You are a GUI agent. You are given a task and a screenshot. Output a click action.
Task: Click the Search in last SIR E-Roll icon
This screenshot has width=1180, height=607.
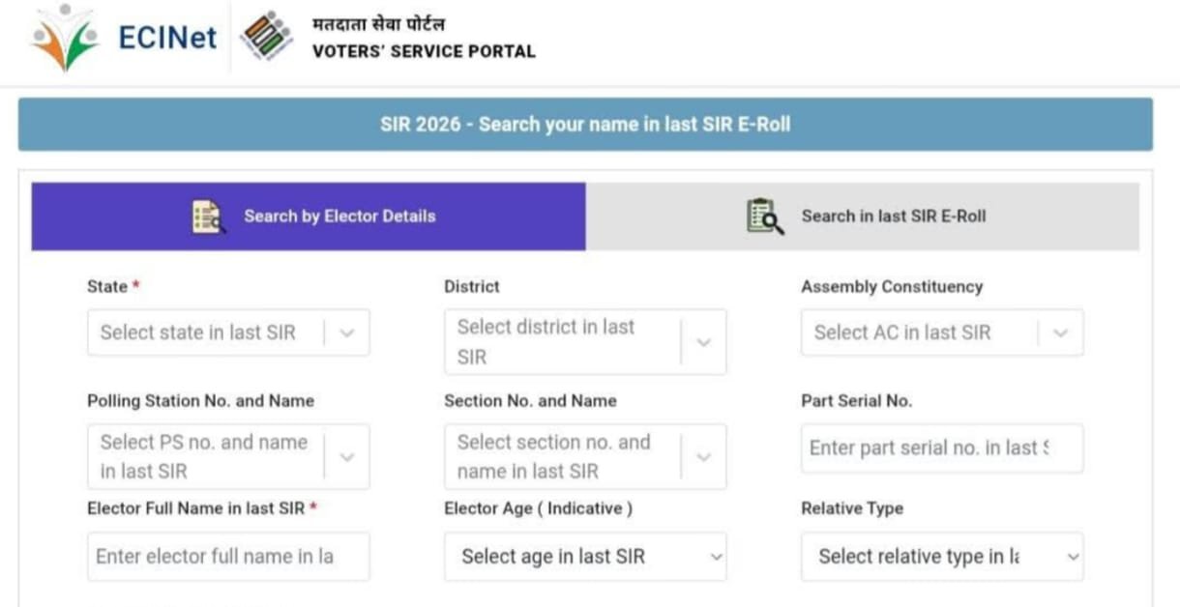tap(765, 217)
